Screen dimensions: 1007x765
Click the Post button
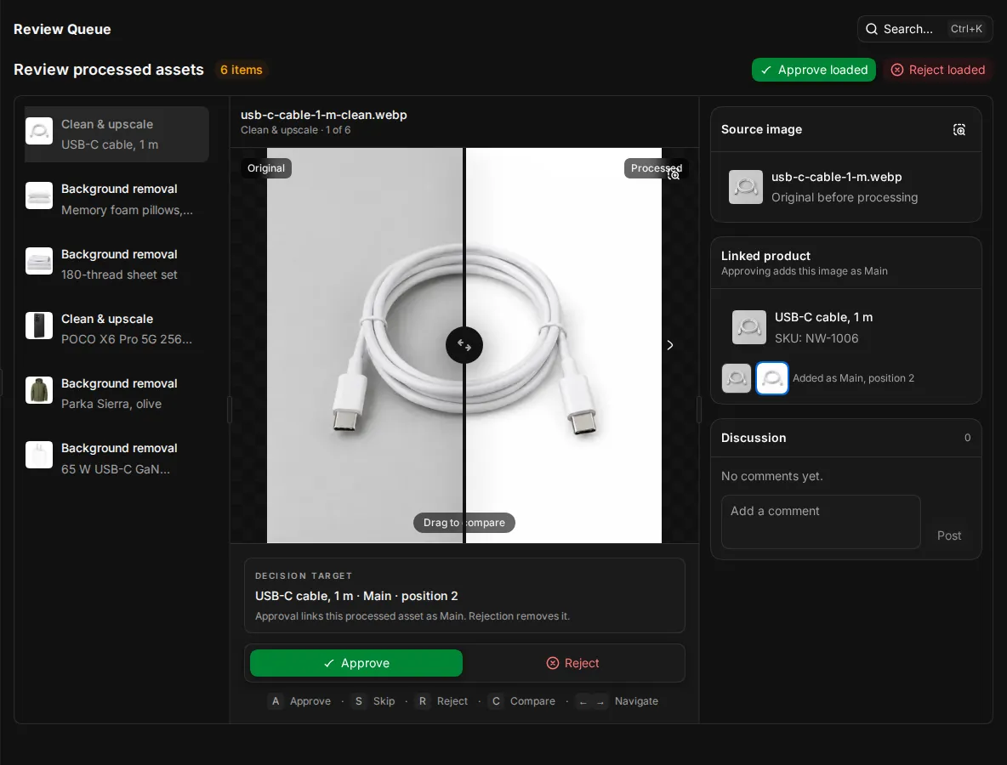coord(948,535)
